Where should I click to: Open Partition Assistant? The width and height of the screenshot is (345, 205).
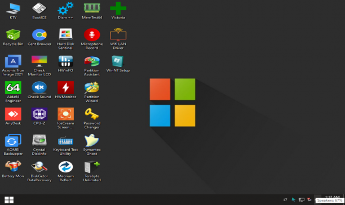(92, 65)
